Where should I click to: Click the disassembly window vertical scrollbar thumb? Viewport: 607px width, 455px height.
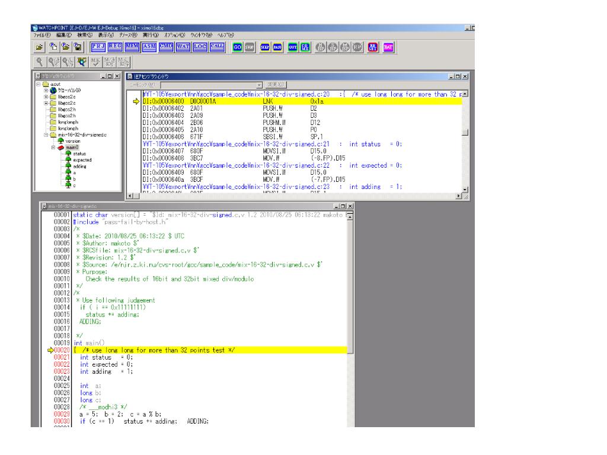(465, 132)
